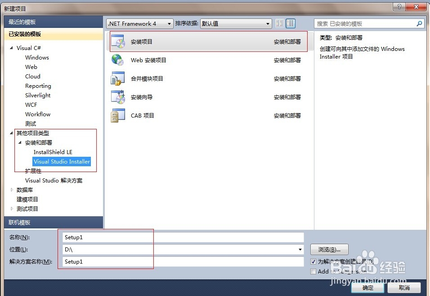Open the 位置 path dropdown arrow
The height and width of the screenshot is (296, 430).
pos(300,249)
